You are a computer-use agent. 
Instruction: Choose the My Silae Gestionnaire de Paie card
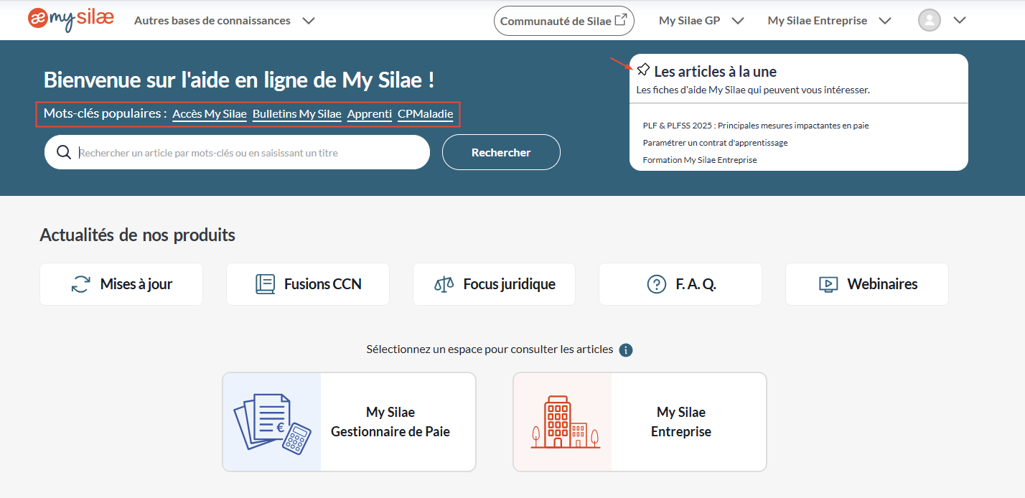(x=349, y=422)
